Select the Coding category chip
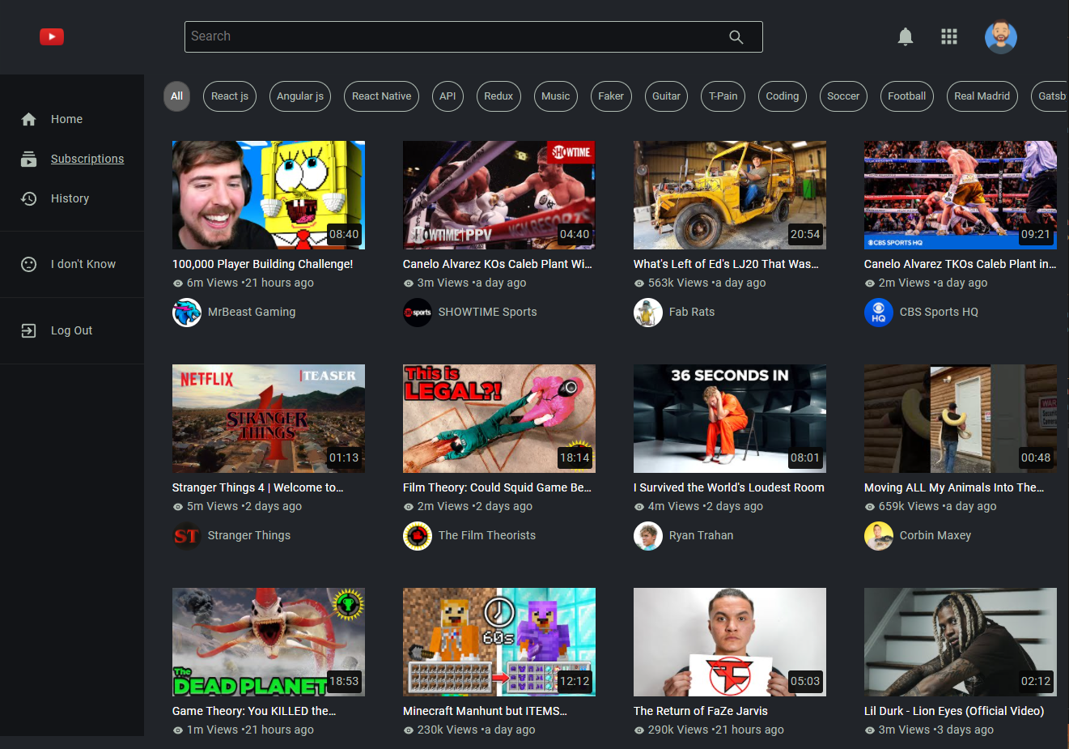The width and height of the screenshot is (1069, 749). 783,96
